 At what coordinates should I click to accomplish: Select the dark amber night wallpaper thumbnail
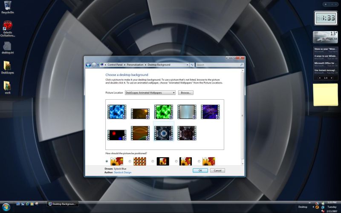(140, 114)
